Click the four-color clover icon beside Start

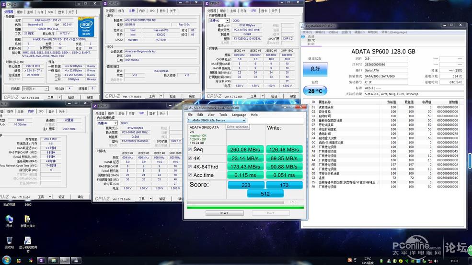[19, 261]
